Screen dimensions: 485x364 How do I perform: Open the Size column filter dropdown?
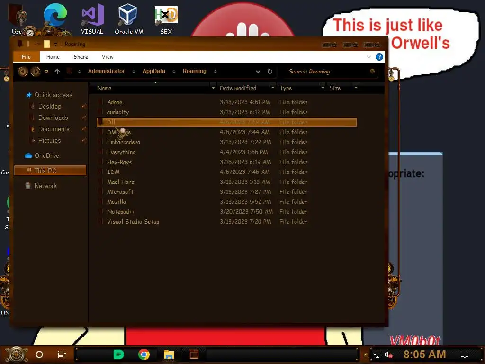coord(356,88)
